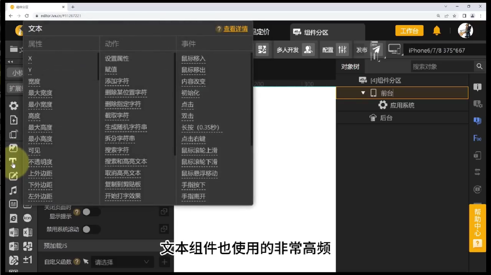Click the add plus button beside 请选择

[164, 262]
